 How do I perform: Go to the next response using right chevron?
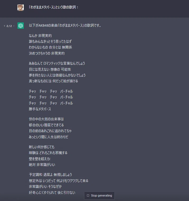[14, 26]
